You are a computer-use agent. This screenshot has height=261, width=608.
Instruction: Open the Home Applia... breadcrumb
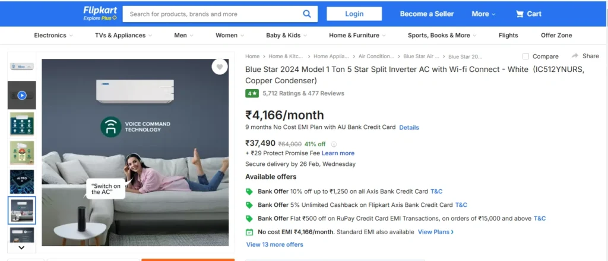[x=331, y=56]
